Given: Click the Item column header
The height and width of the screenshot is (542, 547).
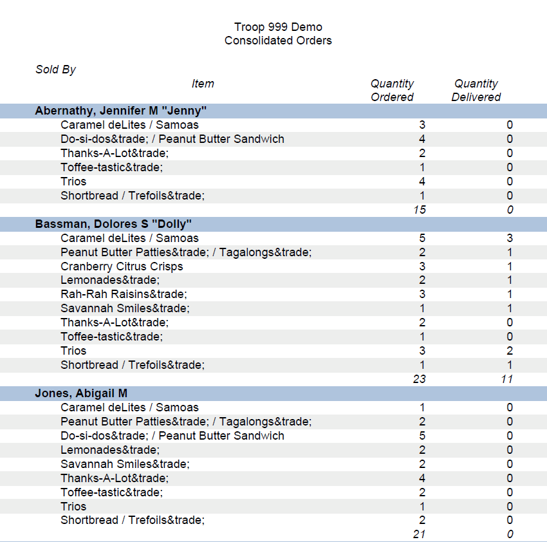Looking at the screenshot, I should point(203,84).
